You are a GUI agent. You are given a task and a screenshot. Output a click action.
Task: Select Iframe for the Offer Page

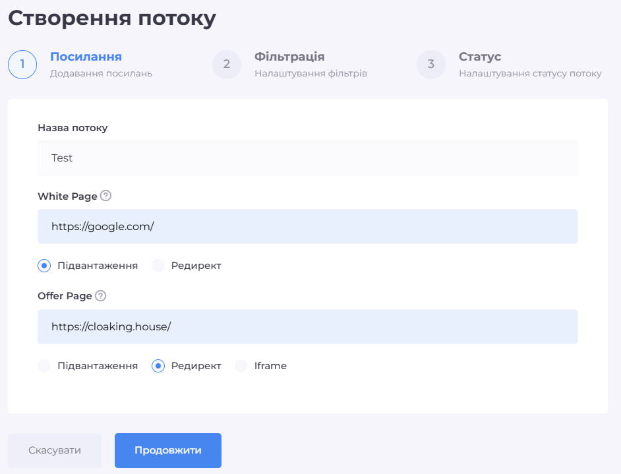241,365
